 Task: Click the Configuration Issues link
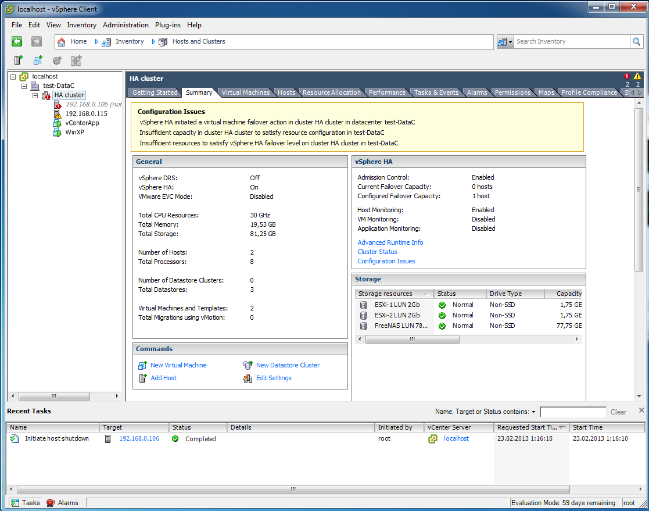coord(386,261)
